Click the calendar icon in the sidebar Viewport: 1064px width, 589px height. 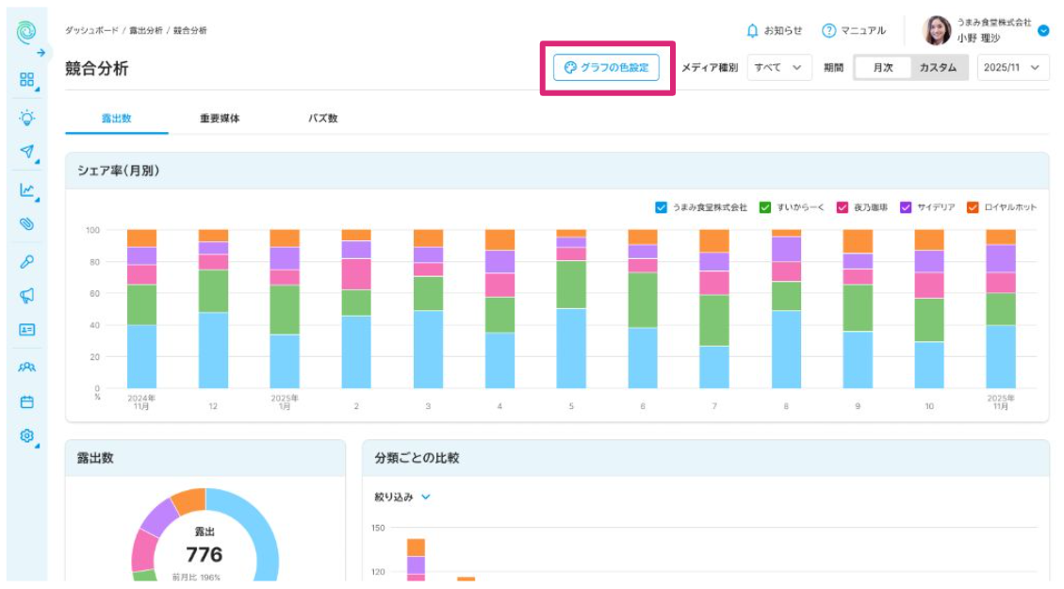click(x=26, y=401)
